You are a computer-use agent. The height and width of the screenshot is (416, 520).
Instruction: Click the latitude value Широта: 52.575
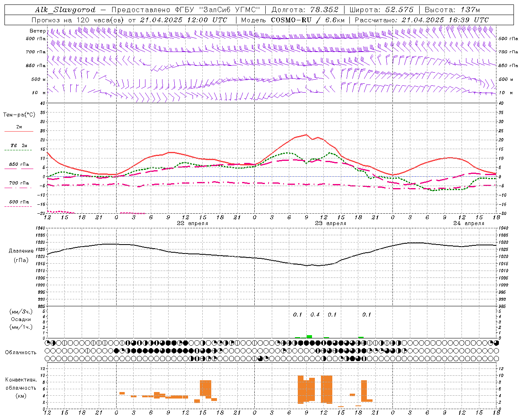click(381, 10)
